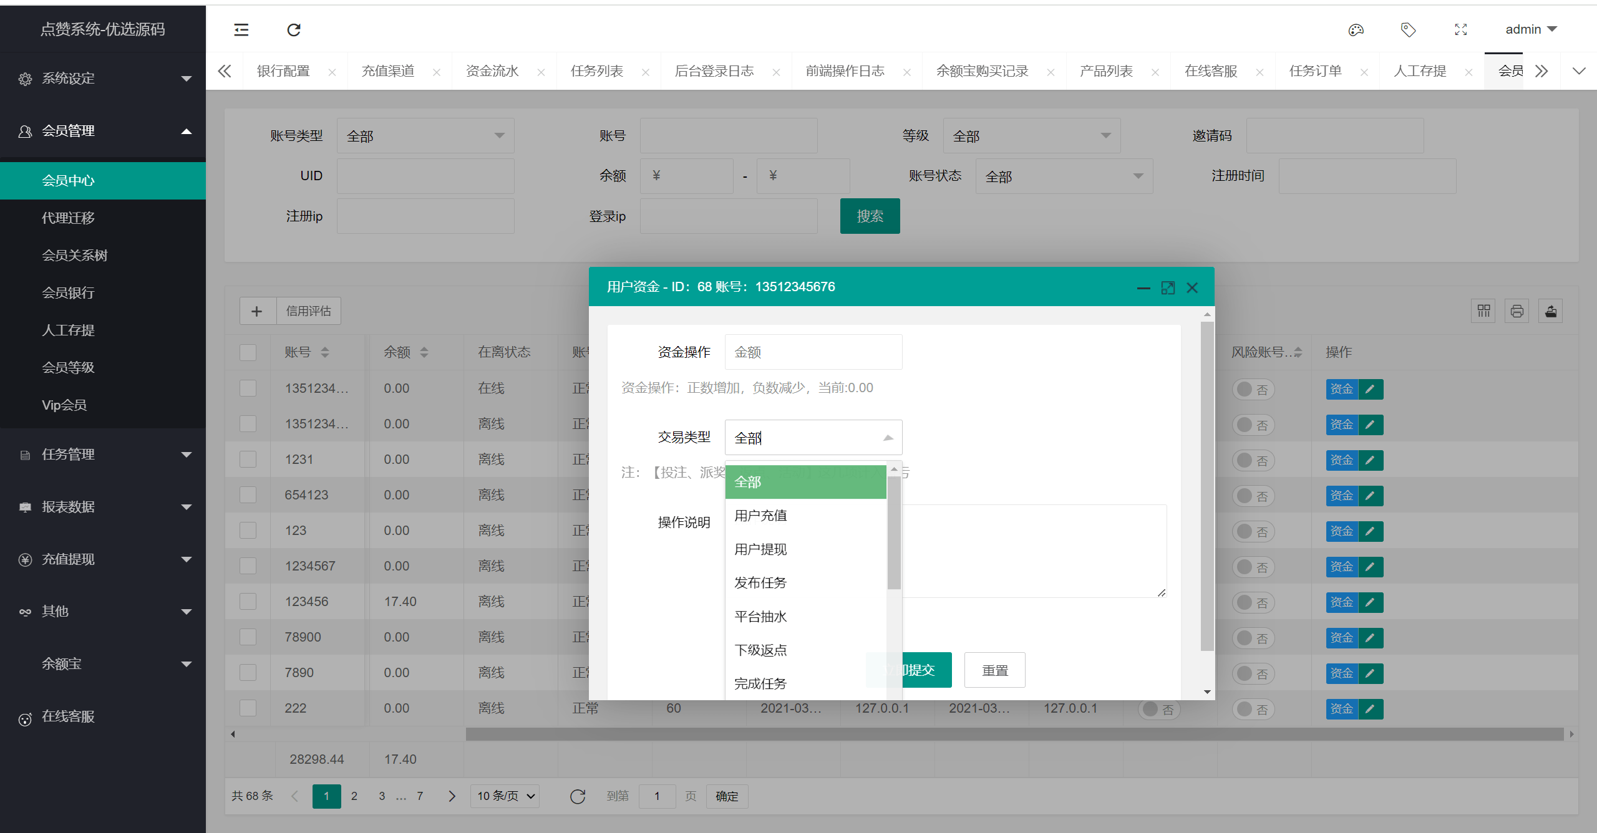
Task: Tick the select-all header checkbox
Action: tap(248, 352)
